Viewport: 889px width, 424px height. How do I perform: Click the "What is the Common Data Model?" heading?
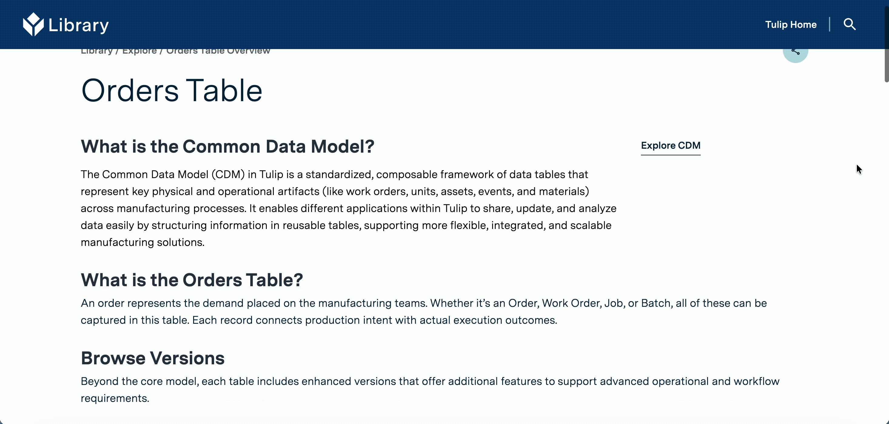227,147
